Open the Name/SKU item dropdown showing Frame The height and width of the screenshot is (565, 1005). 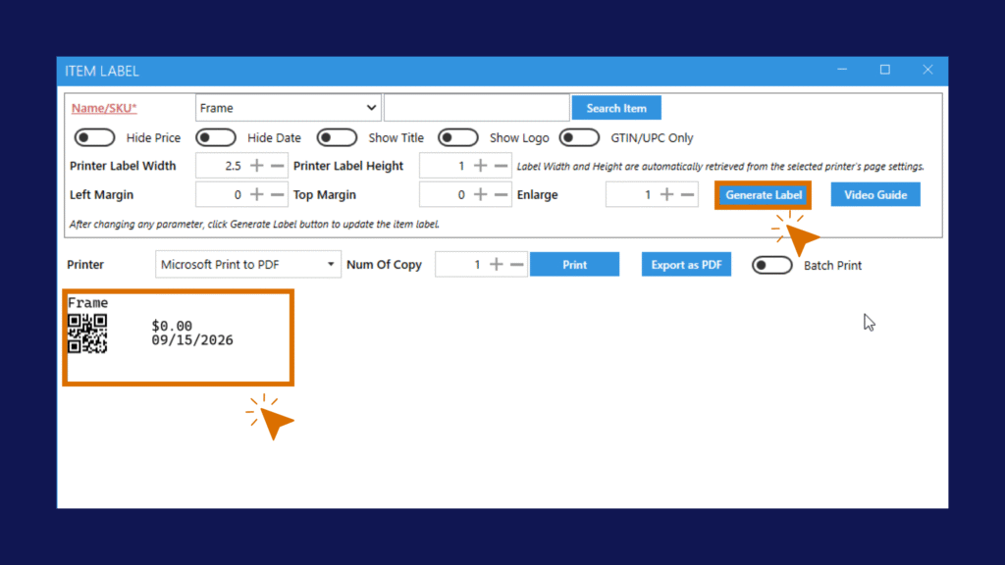(288, 108)
